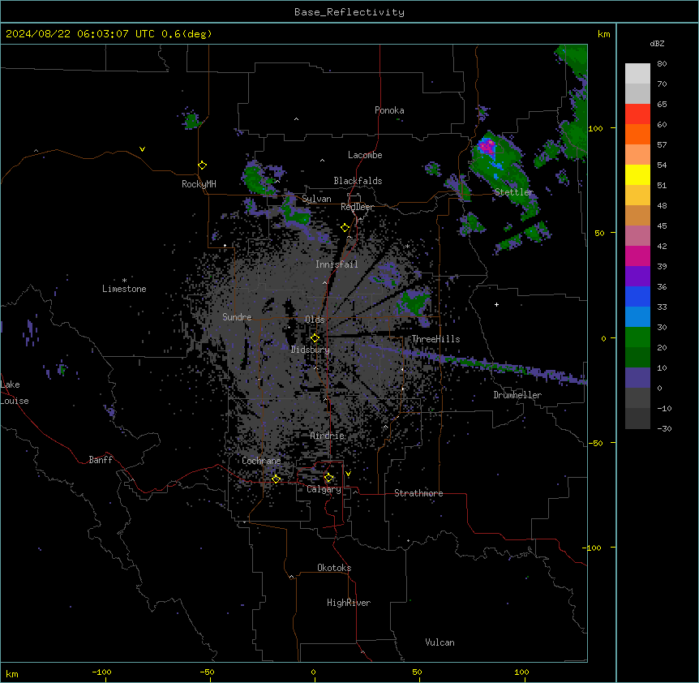Pick the orange 57–60 dBZ legend swatch
Image resolution: width=699 pixels, height=683 pixels.
pos(637,134)
